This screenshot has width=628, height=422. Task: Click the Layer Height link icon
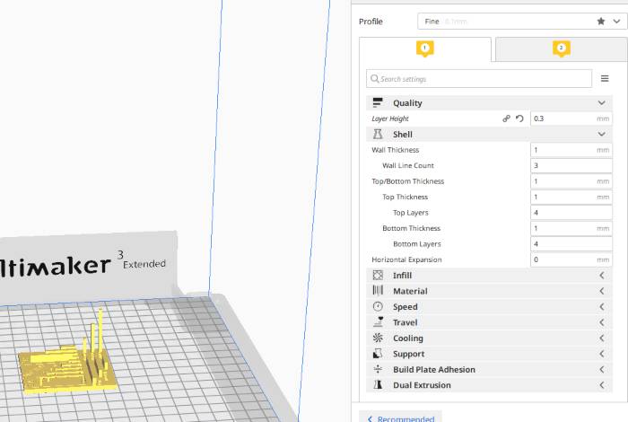pos(506,119)
